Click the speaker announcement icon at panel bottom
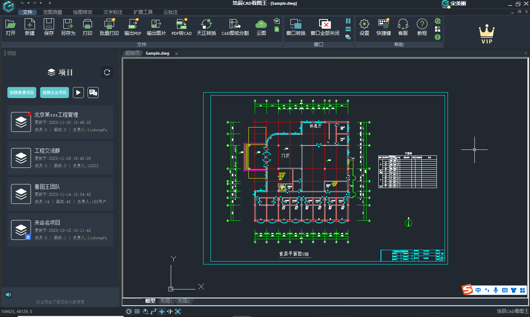 coord(8,295)
